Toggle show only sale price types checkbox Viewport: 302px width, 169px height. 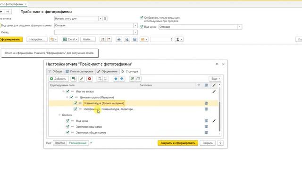(142, 18)
